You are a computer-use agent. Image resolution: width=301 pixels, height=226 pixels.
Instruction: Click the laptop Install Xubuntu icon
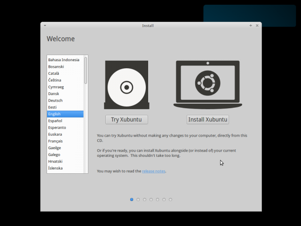pos(208,85)
